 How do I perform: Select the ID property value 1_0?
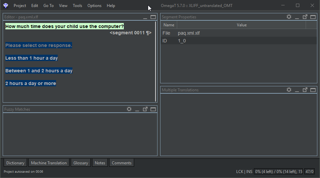coord(182,41)
